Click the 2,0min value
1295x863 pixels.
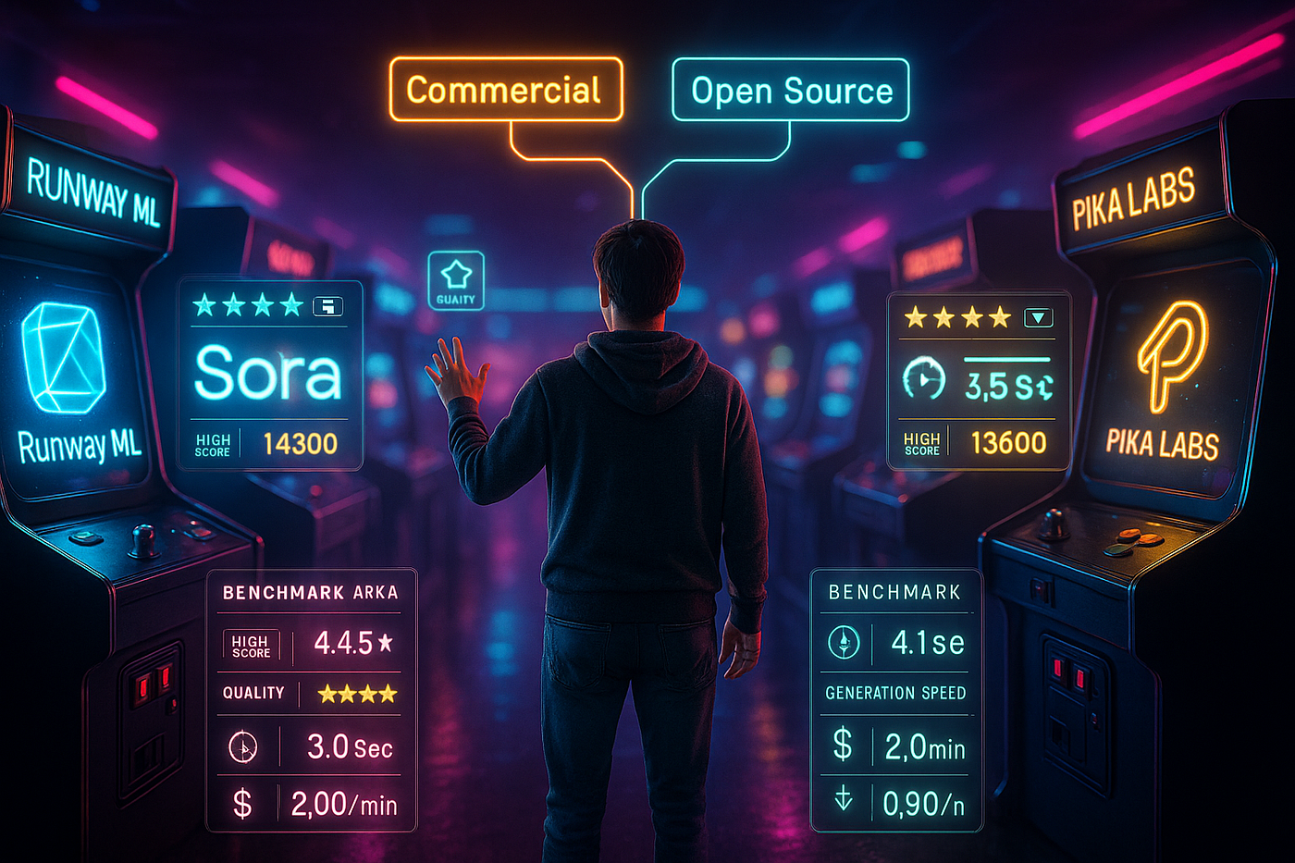[x=925, y=746]
